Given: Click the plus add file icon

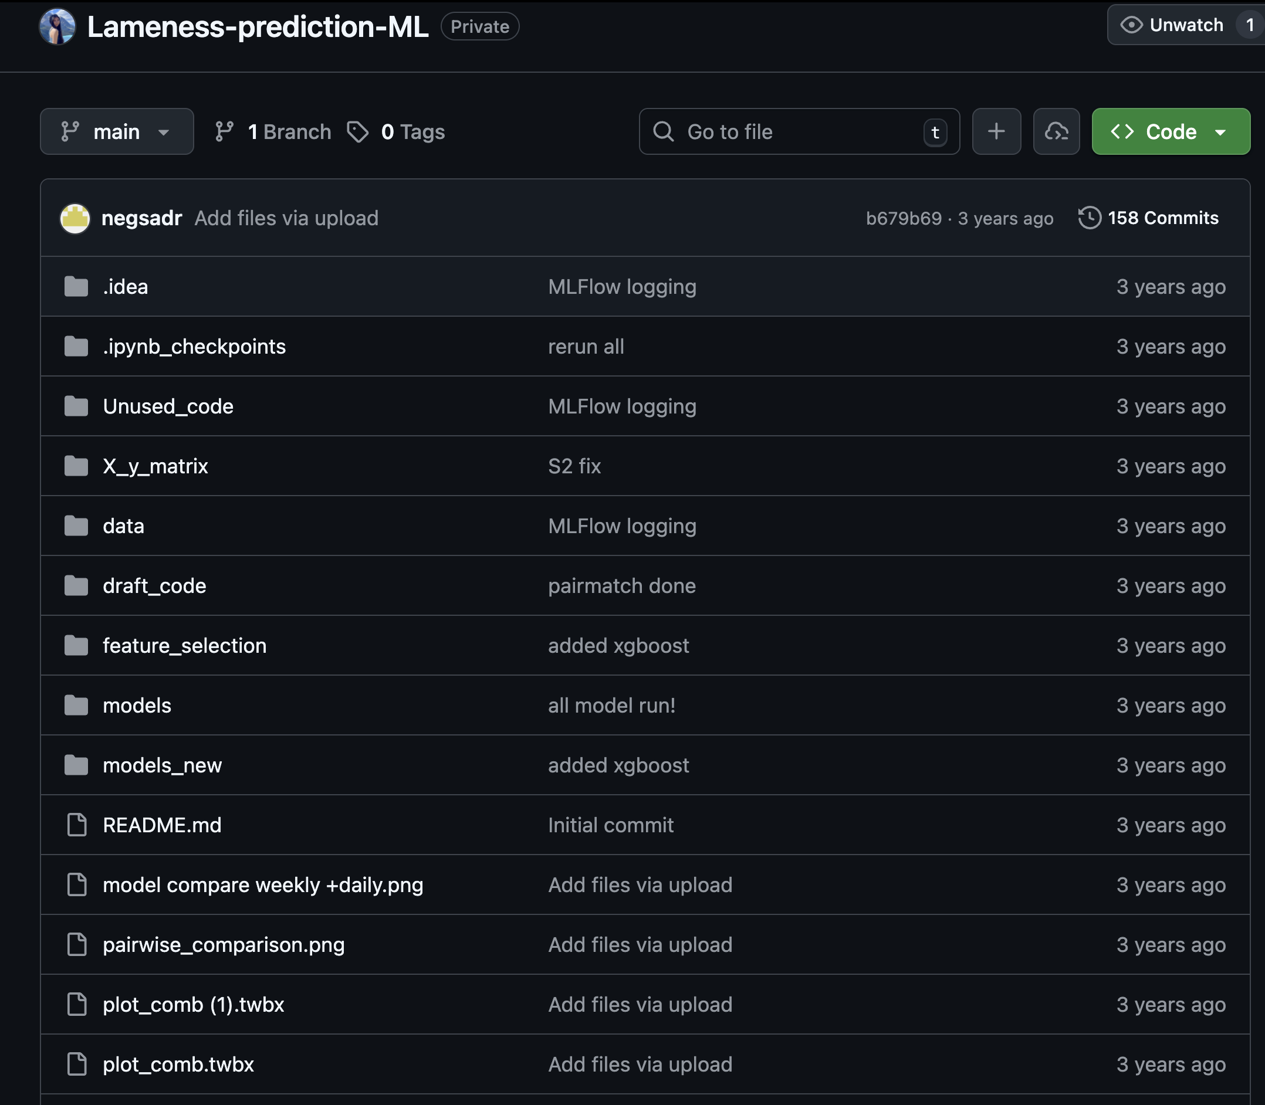Looking at the screenshot, I should coord(996,131).
